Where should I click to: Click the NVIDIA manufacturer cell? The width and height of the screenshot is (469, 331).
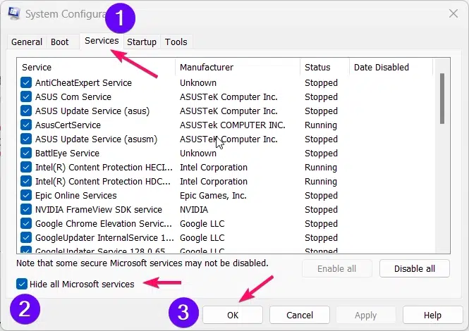coord(194,209)
